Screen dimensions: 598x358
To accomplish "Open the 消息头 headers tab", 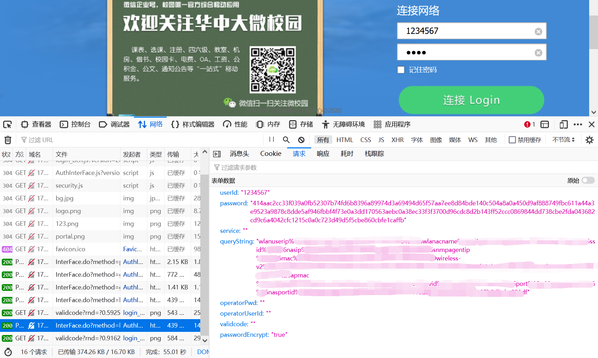I will point(239,154).
